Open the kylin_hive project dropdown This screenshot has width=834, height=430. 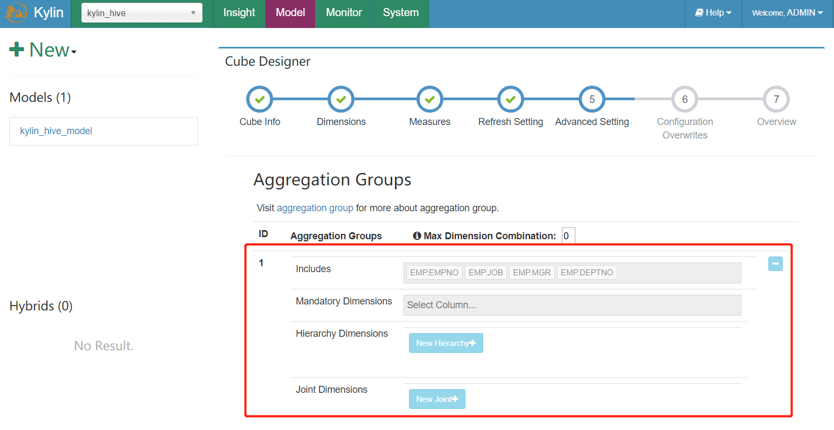click(142, 13)
